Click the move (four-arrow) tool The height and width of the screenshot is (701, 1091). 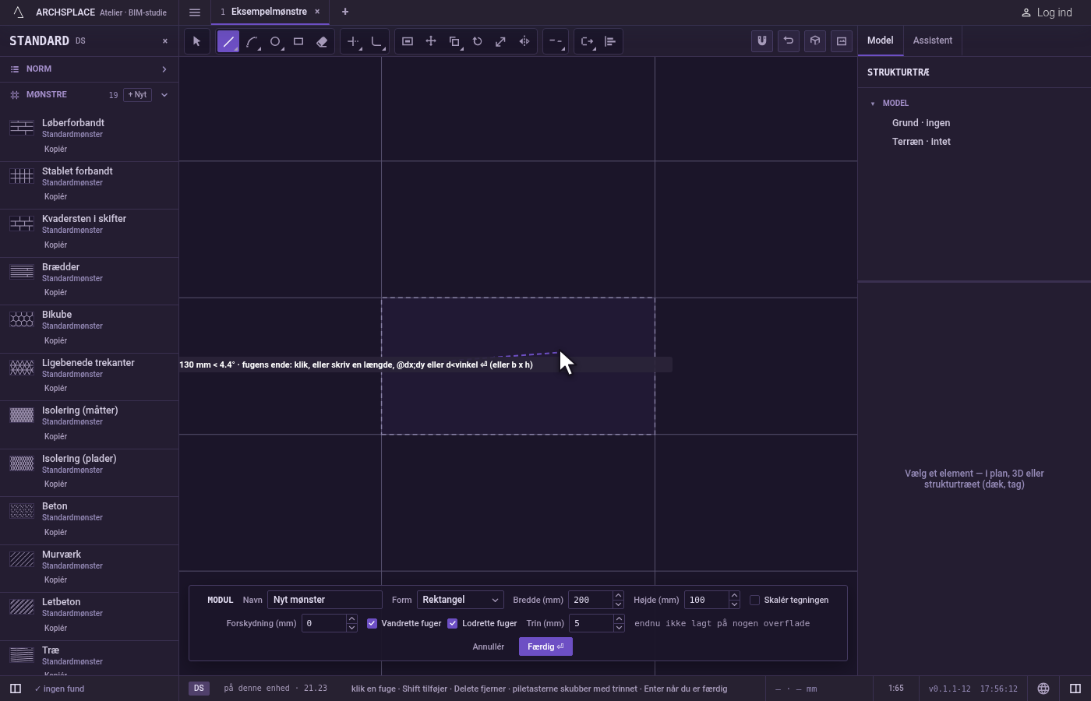(431, 41)
